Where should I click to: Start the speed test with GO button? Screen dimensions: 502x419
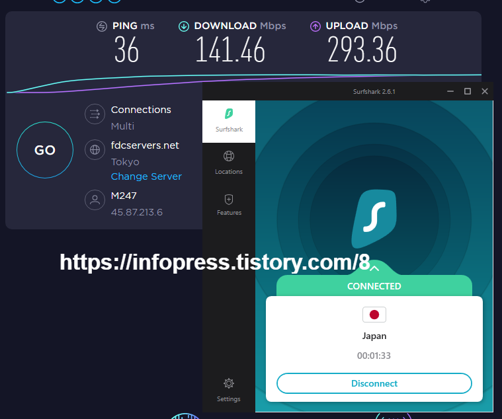(45, 150)
